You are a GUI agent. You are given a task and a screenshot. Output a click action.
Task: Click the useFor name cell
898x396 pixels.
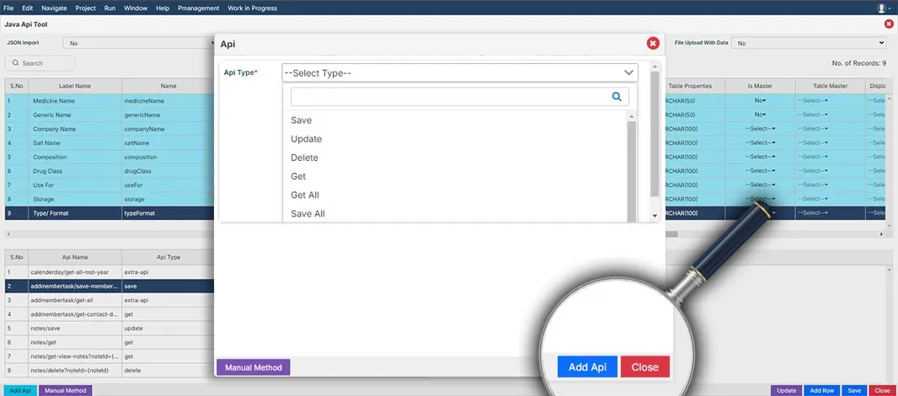tap(168, 185)
